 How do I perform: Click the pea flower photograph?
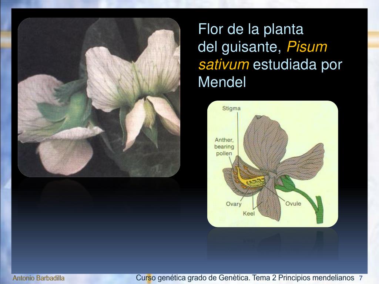99,97
